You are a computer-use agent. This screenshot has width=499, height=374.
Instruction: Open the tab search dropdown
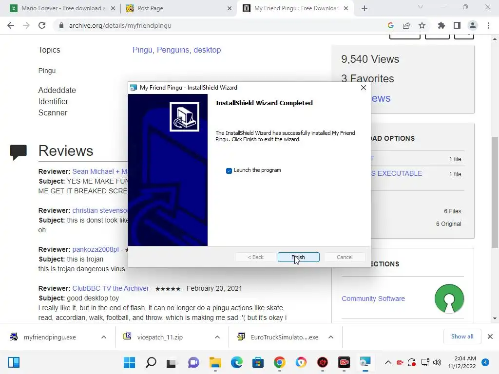(x=421, y=7)
